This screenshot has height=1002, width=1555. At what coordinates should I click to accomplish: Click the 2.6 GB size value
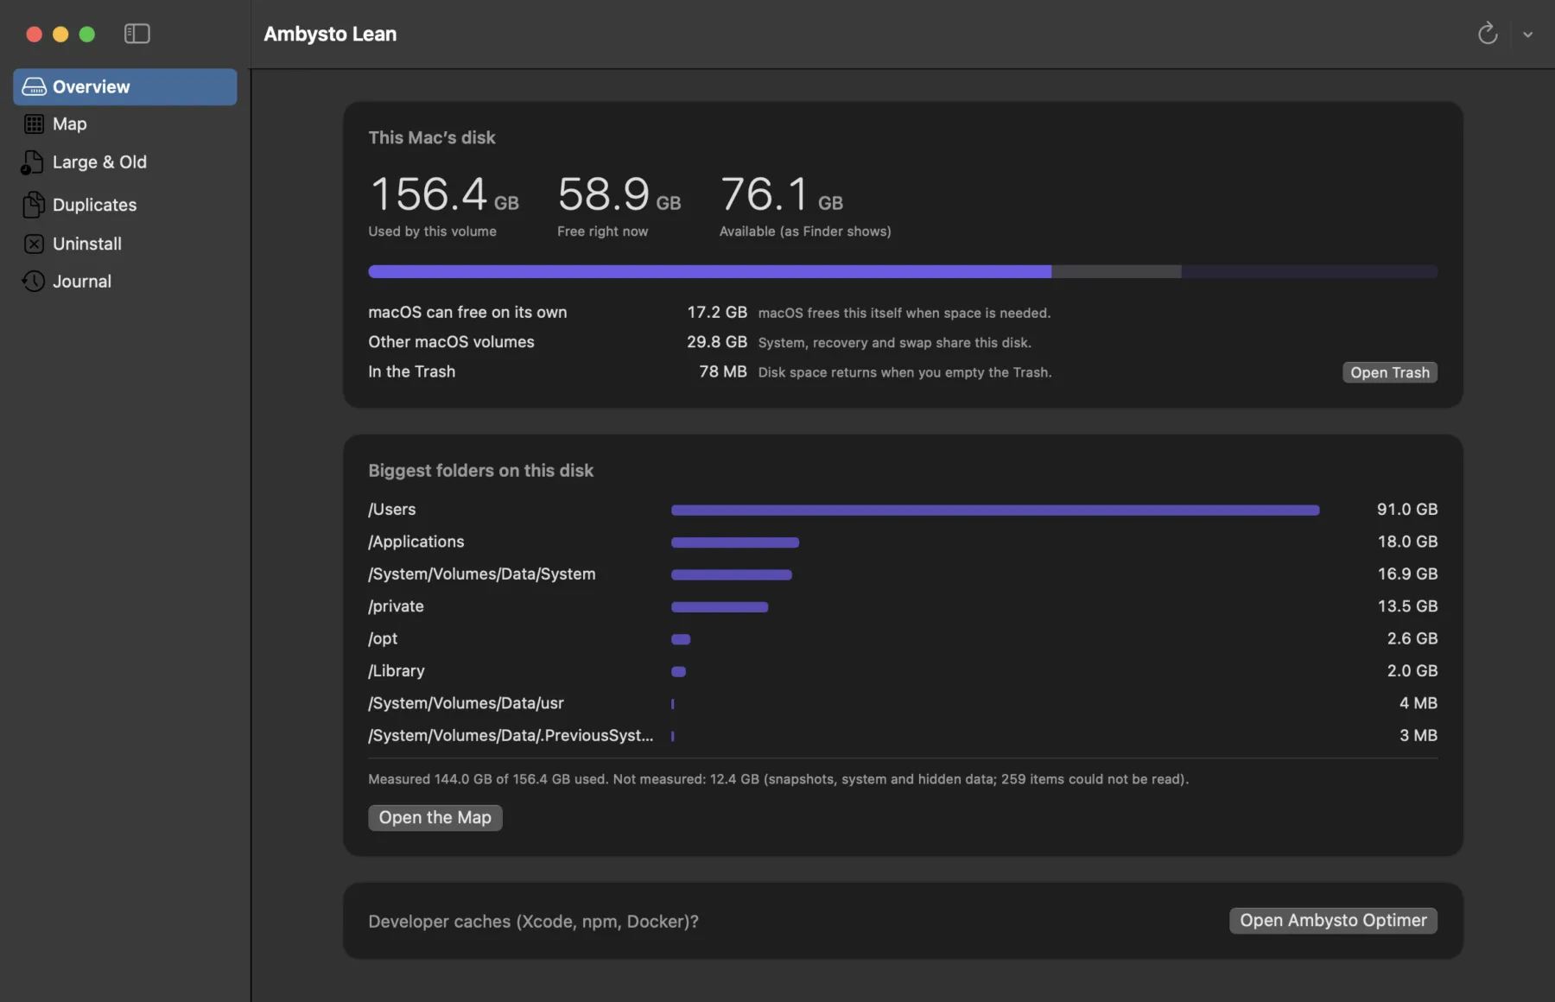[x=1412, y=638]
